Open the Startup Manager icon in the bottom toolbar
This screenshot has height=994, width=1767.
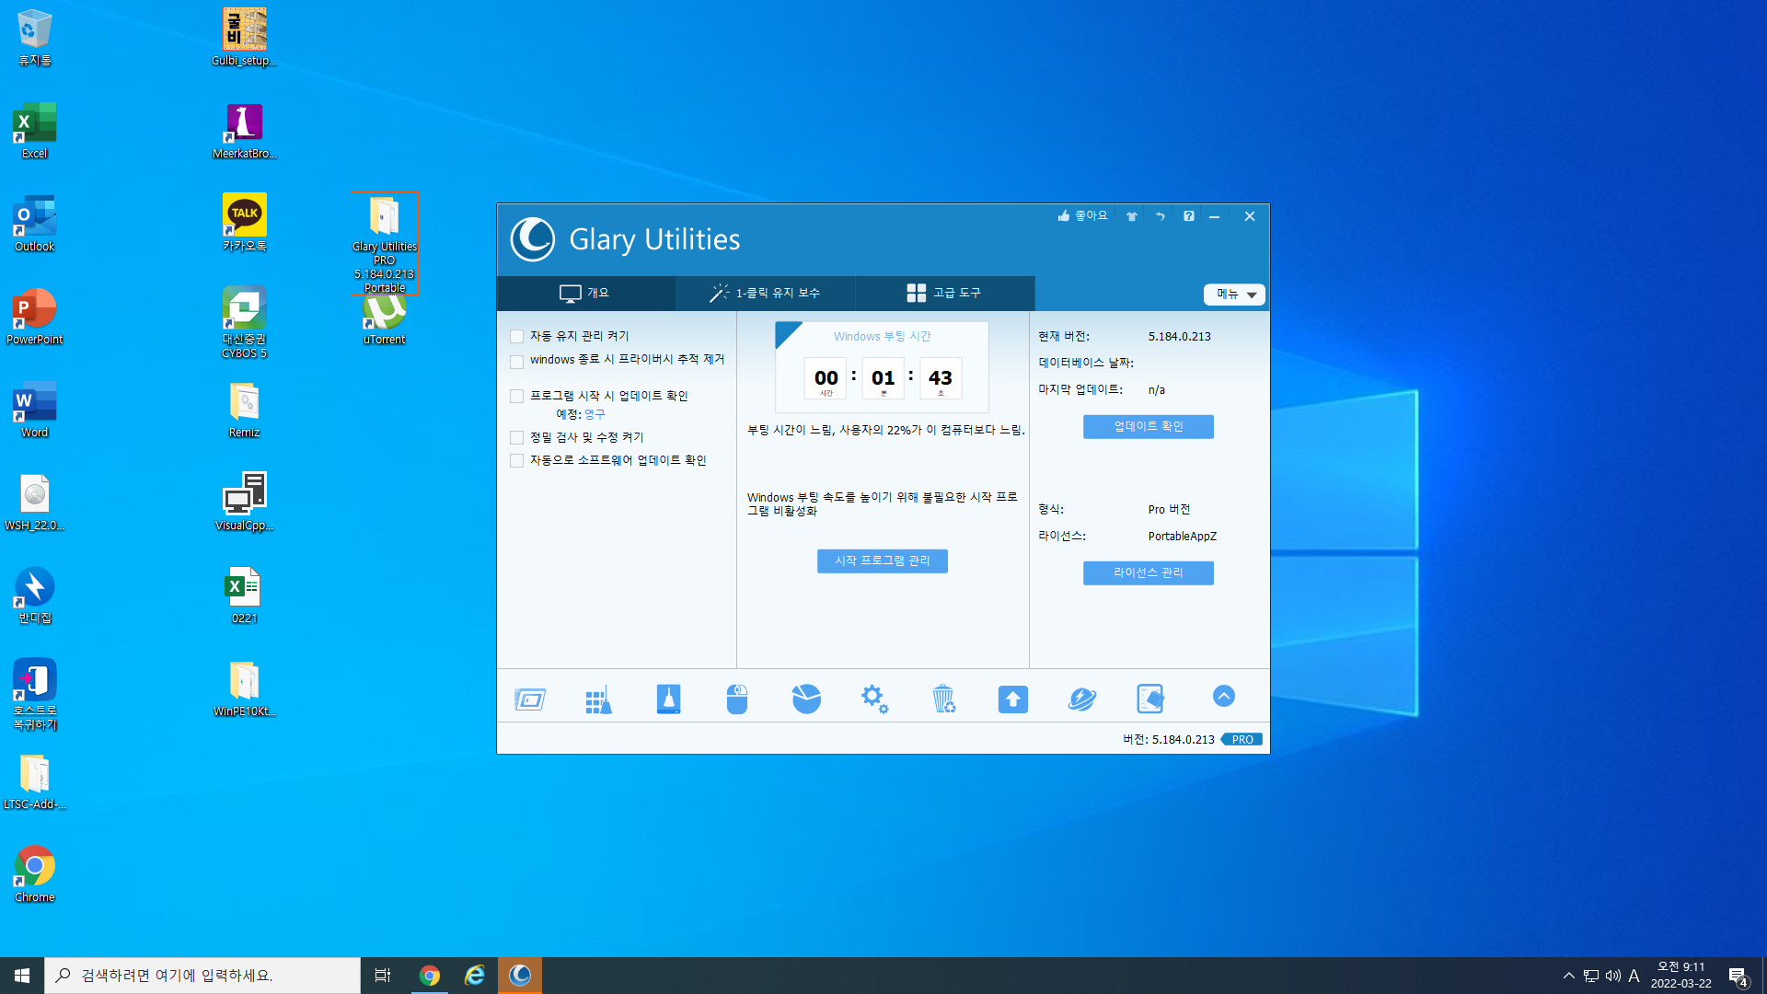tap(530, 699)
